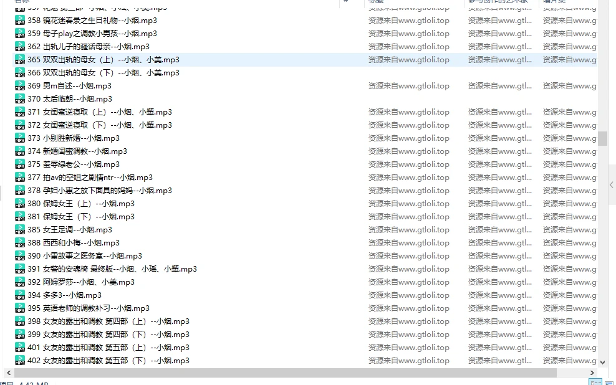Viewport: 616px width, 385px height.
Task: Sort by the # track number column header
Action: pyautogui.click(x=345, y=2)
